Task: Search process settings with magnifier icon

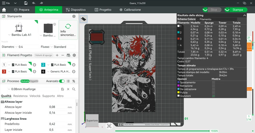Action: [74, 89]
